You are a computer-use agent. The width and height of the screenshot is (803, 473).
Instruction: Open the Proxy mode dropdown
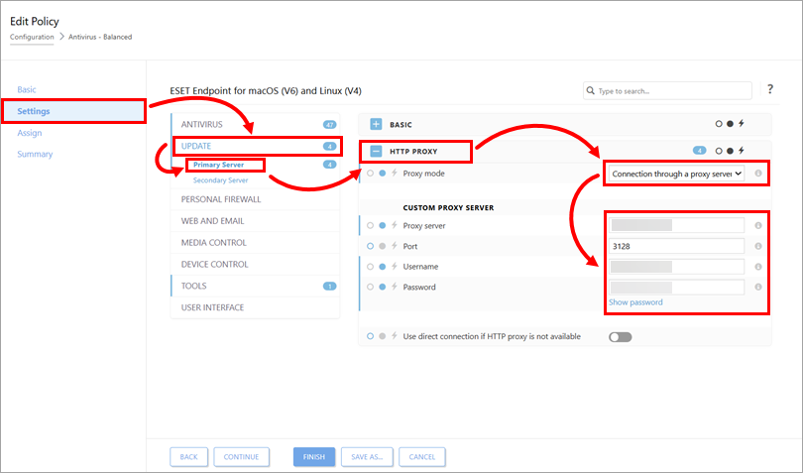(x=676, y=174)
